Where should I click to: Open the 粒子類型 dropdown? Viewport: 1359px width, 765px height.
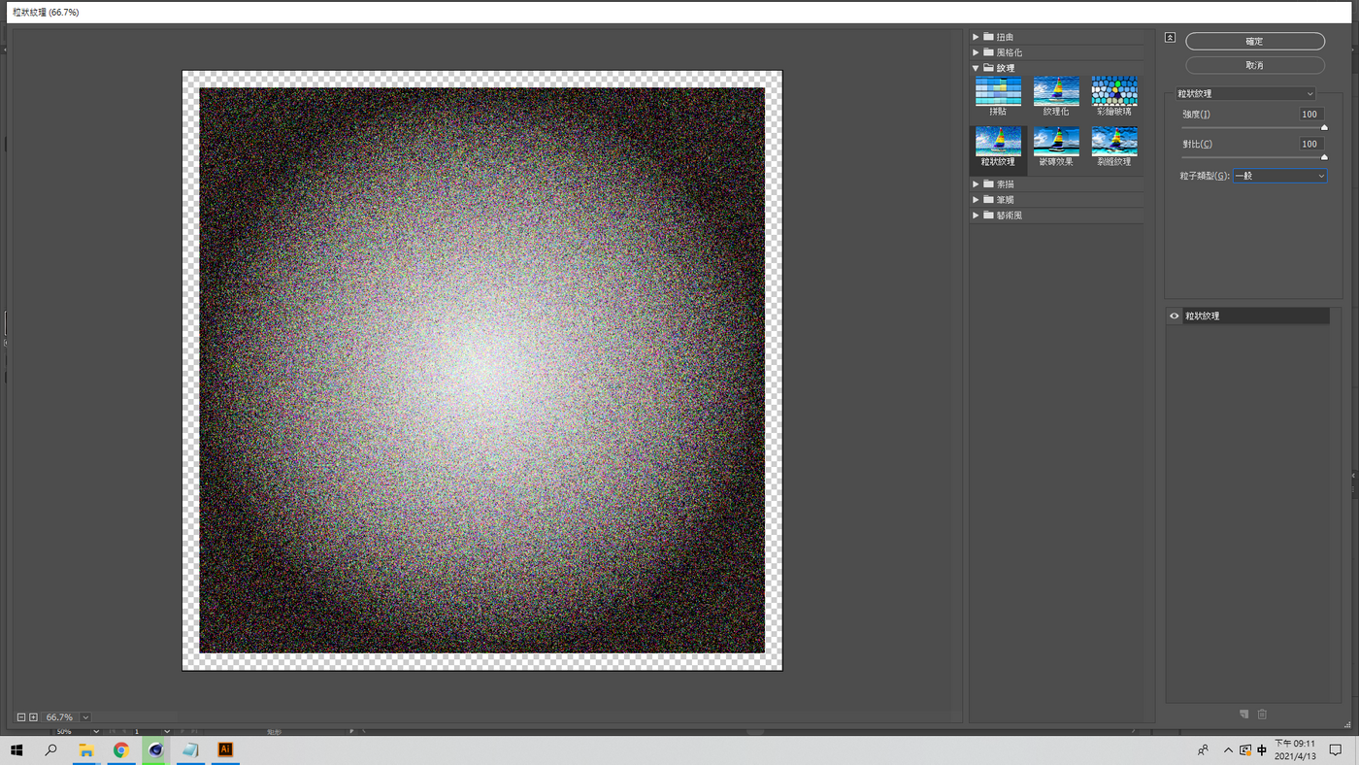point(1279,176)
